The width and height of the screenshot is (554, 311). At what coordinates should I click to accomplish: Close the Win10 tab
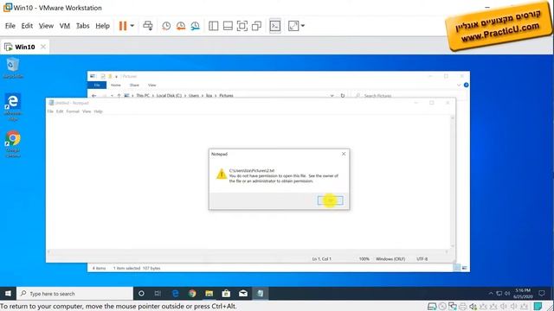click(x=43, y=47)
